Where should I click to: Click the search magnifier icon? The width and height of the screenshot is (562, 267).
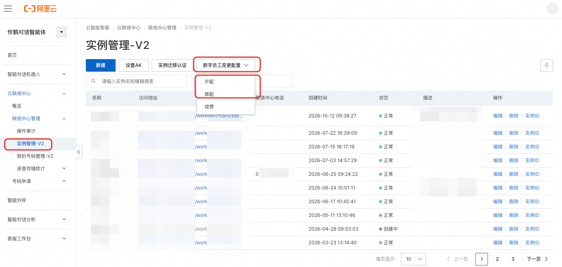(93, 81)
